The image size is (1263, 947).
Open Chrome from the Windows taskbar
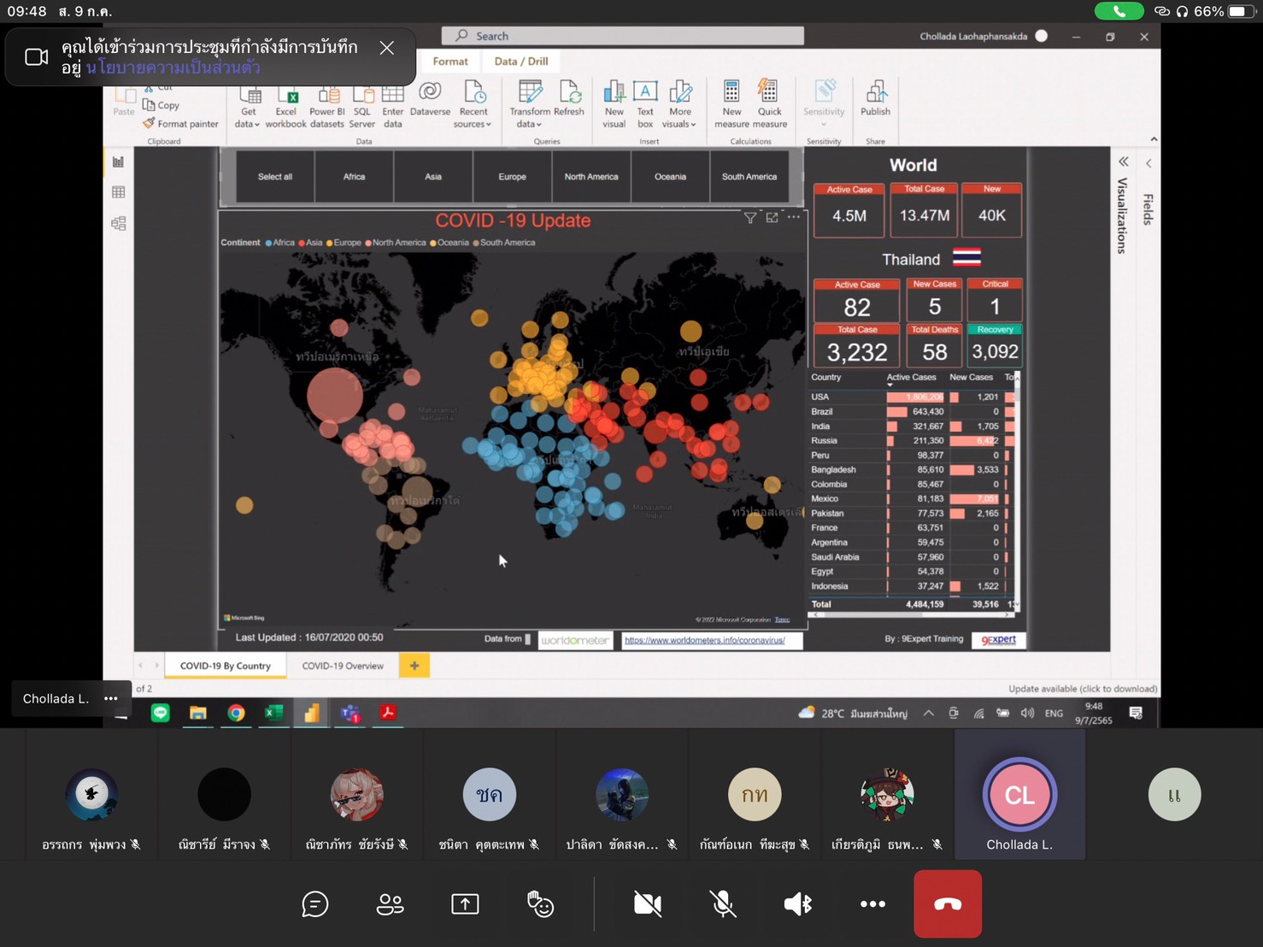coord(236,713)
